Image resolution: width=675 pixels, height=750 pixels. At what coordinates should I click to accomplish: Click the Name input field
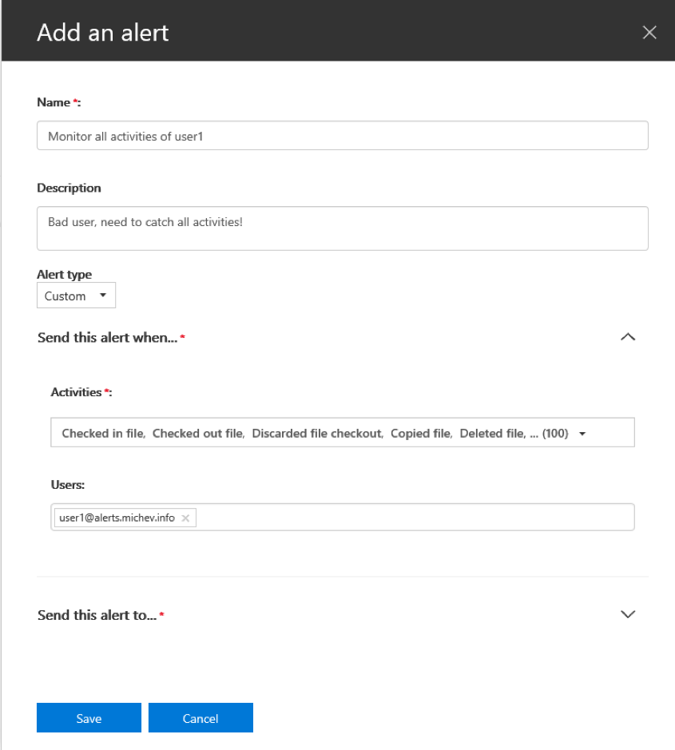click(342, 135)
